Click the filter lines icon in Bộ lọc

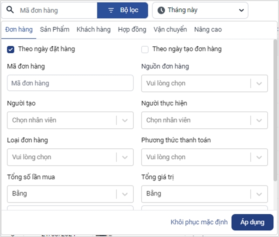pos(111,10)
